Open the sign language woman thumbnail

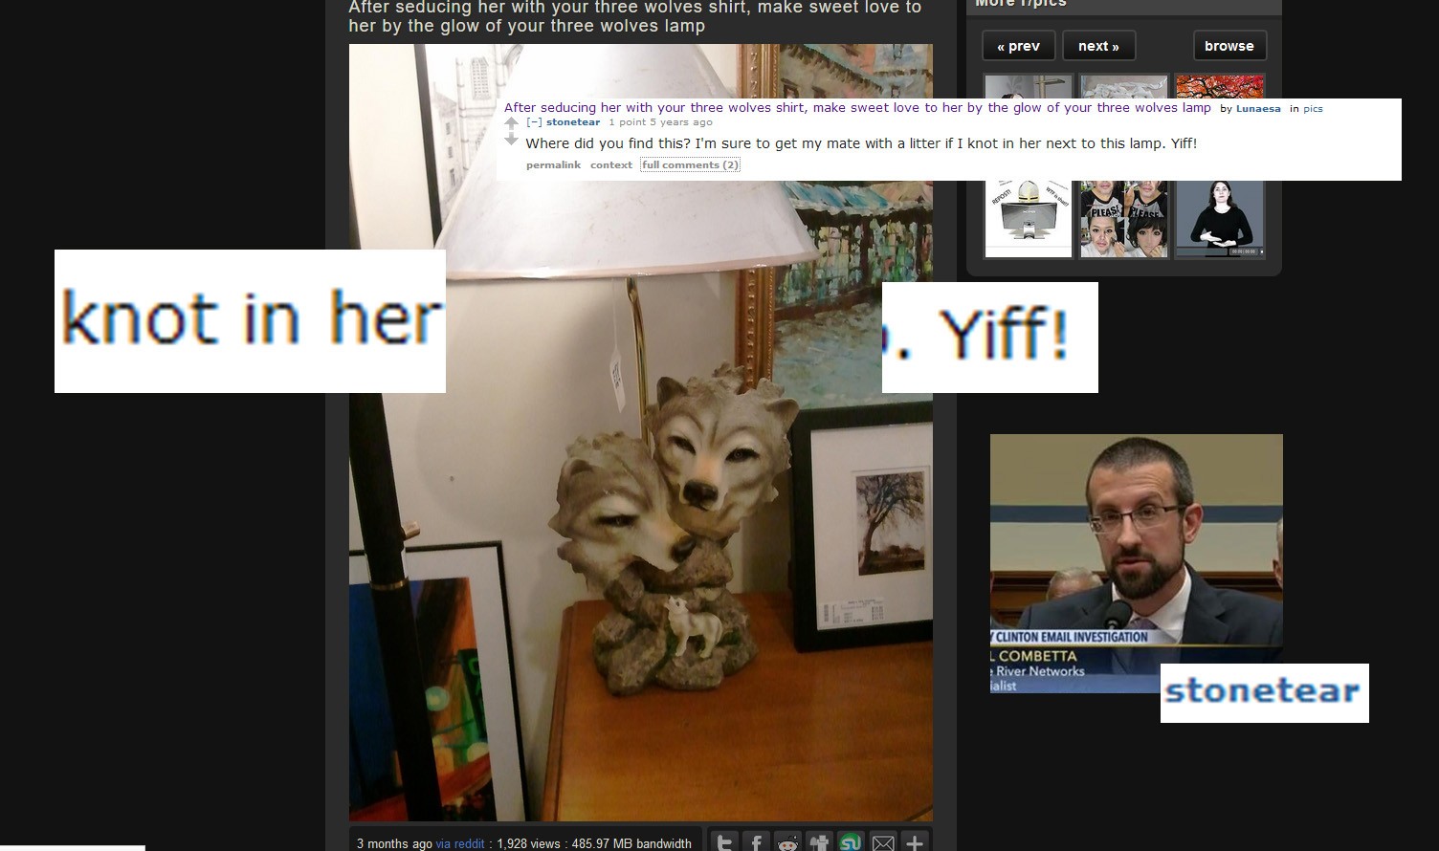point(1220,218)
